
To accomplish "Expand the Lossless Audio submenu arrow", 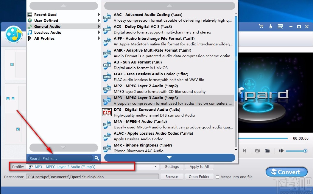I will tap(99, 32).
